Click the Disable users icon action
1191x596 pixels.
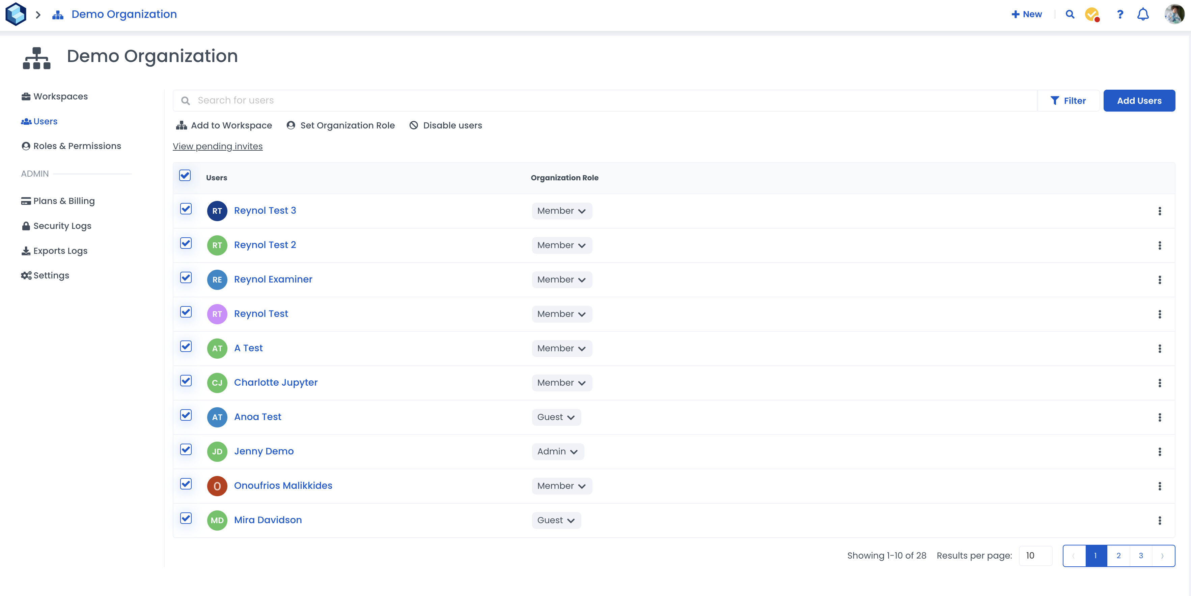[414, 125]
